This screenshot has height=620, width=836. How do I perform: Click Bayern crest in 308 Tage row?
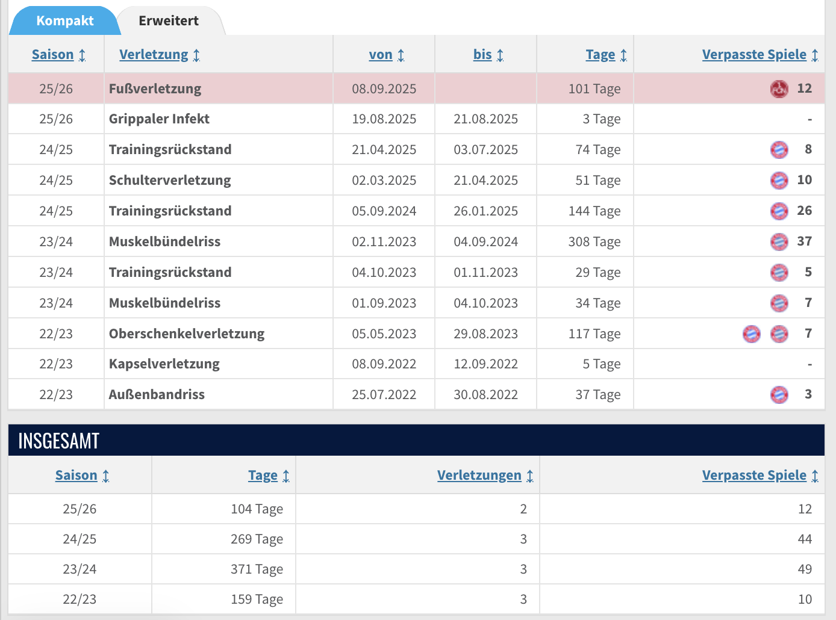point(779,242)
